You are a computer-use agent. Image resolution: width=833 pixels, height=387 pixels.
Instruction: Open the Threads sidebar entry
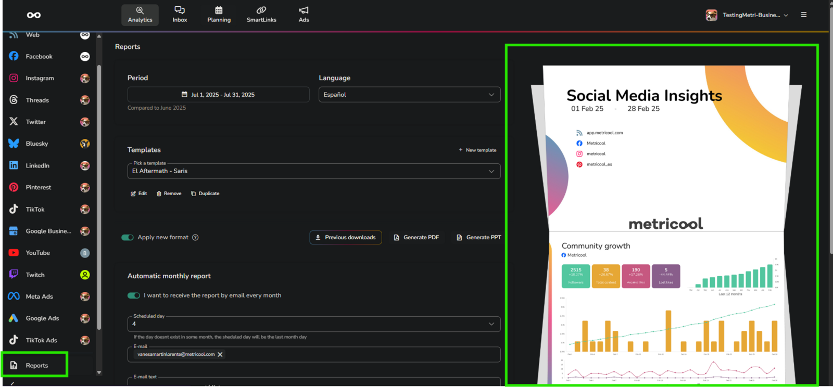37,100
